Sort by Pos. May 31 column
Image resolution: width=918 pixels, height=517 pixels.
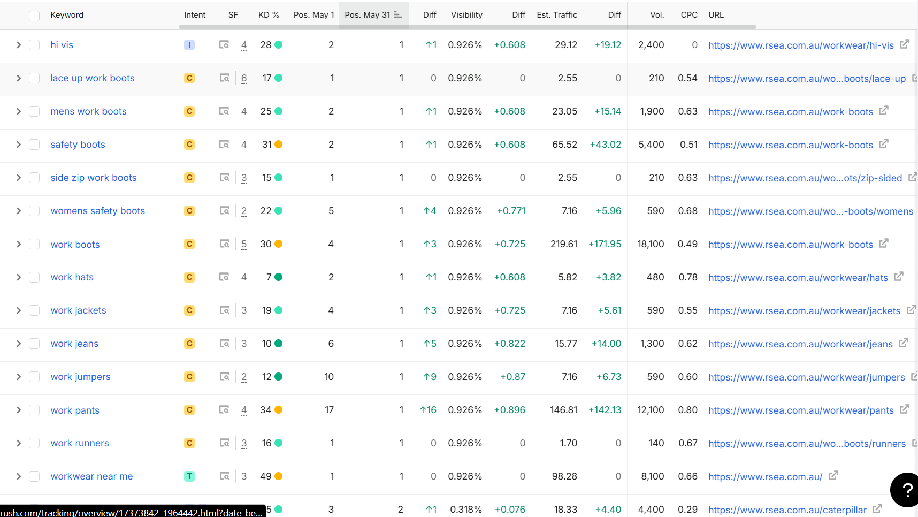pos(373,15)
